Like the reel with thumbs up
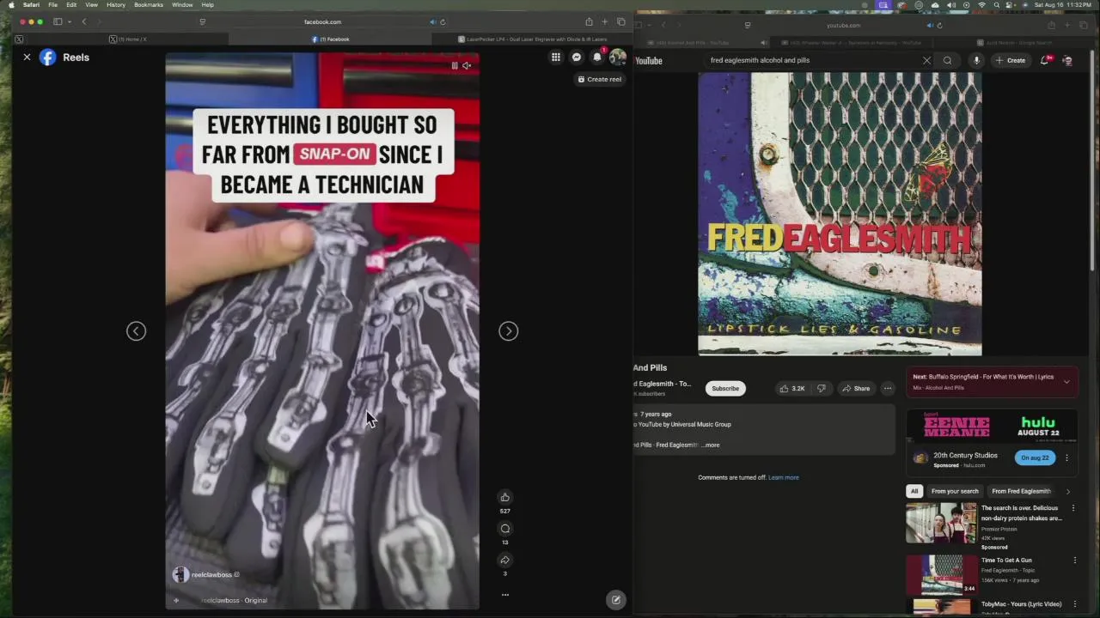This screenshot has height=618, width=1100. [505, 497]
